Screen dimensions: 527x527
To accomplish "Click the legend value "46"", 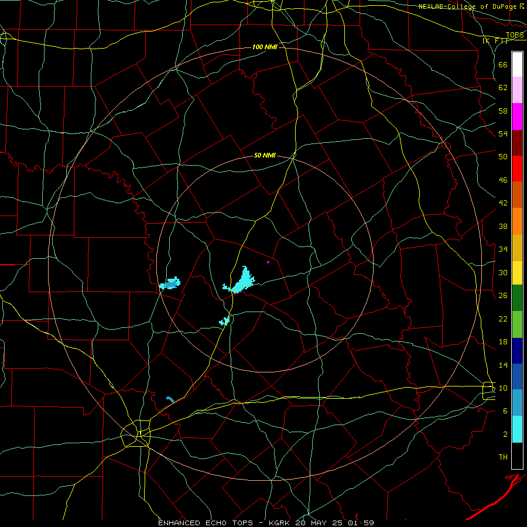I will point(503,180).
